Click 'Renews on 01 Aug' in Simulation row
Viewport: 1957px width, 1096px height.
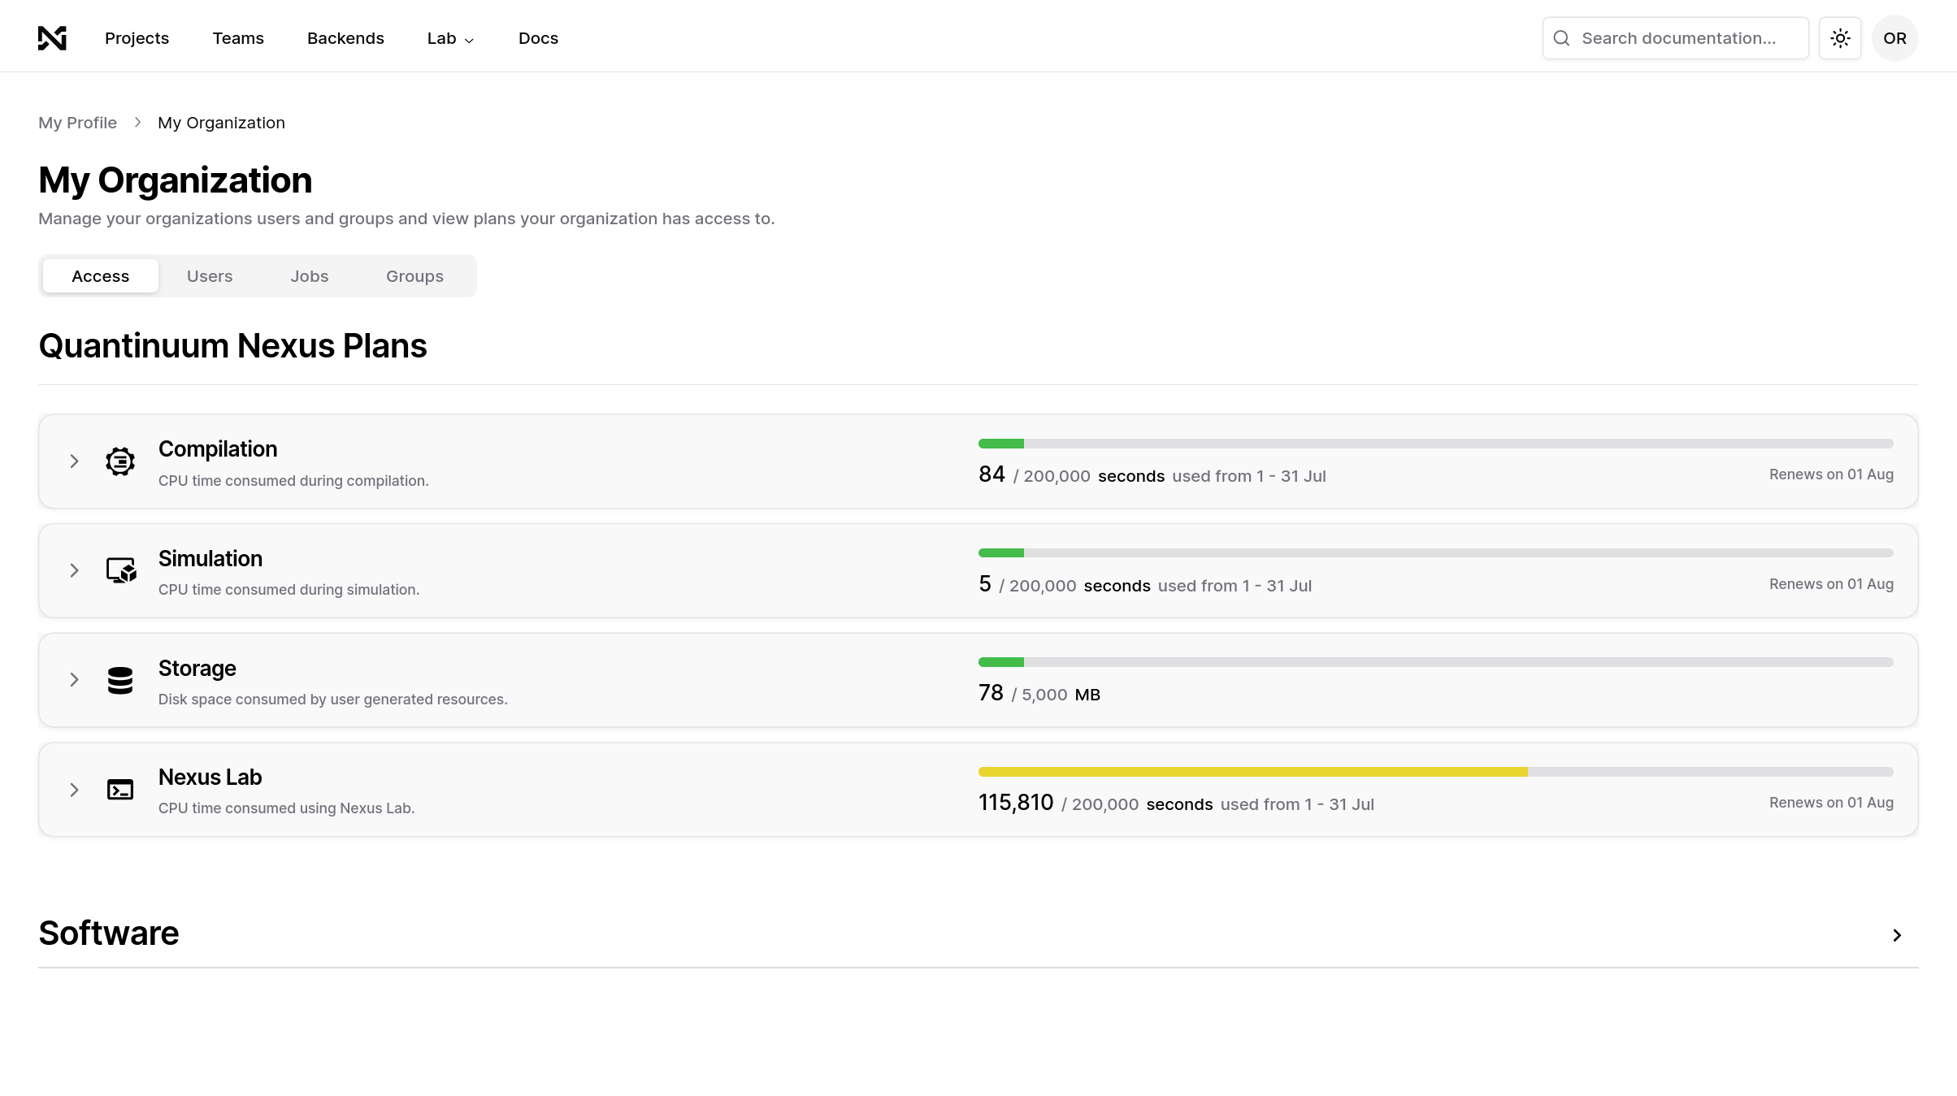click(x=1831, y=584)
